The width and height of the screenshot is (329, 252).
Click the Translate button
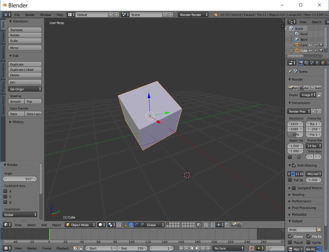25,30
